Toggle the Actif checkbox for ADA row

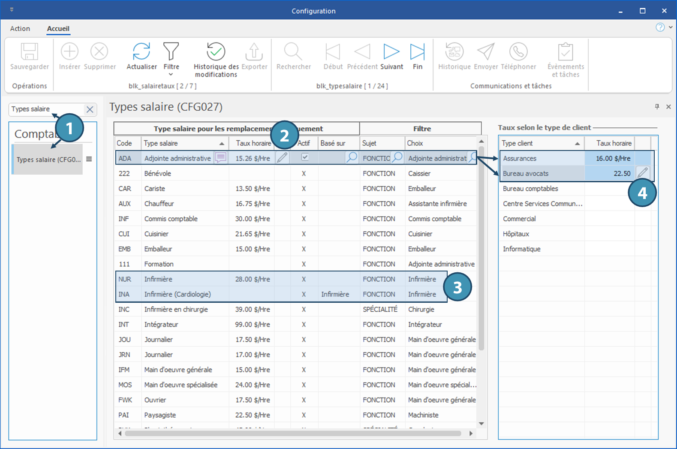click(304, 157)
